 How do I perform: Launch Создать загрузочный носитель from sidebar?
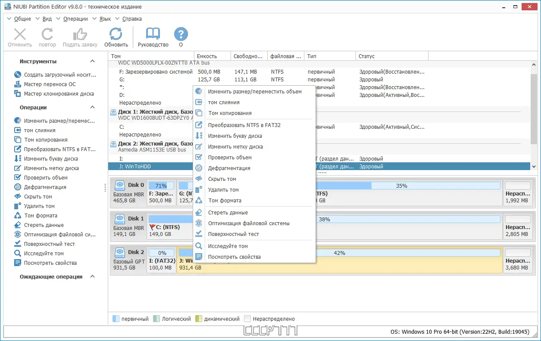pyautogui.click(x=59, y=75)
